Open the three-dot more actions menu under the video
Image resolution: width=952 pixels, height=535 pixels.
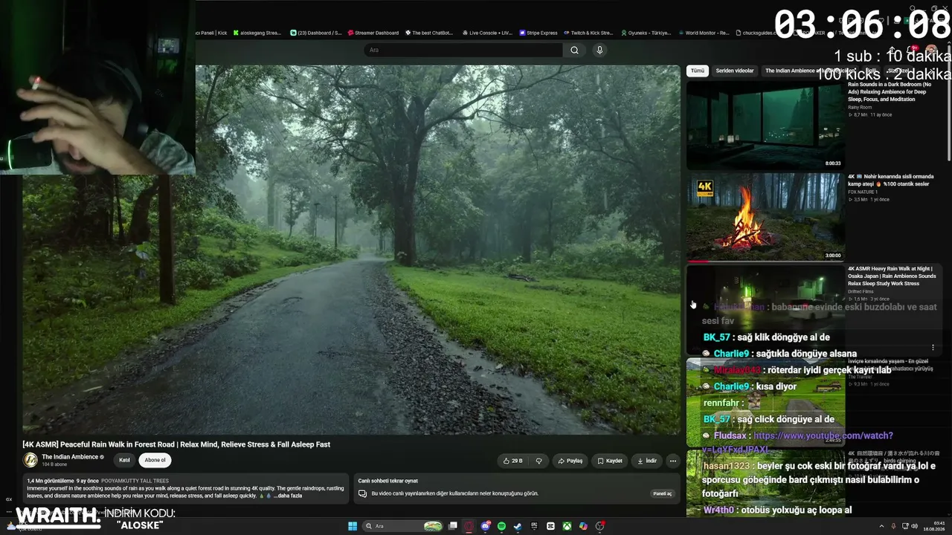point(672,461)
